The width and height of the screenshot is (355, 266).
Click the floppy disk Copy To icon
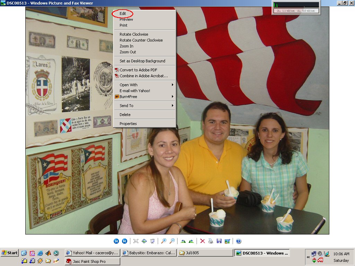click(x=219, y=241)
